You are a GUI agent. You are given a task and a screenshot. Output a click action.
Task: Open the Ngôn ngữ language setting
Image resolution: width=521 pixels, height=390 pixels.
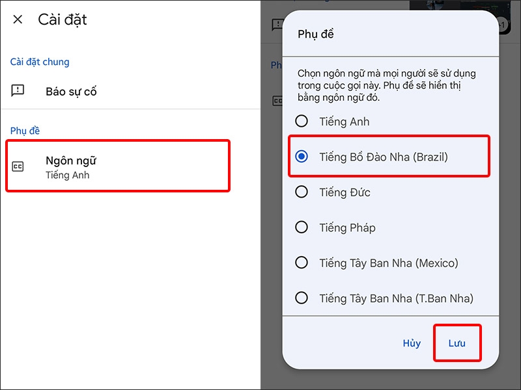pyautogui.click(x=117, y=166)
